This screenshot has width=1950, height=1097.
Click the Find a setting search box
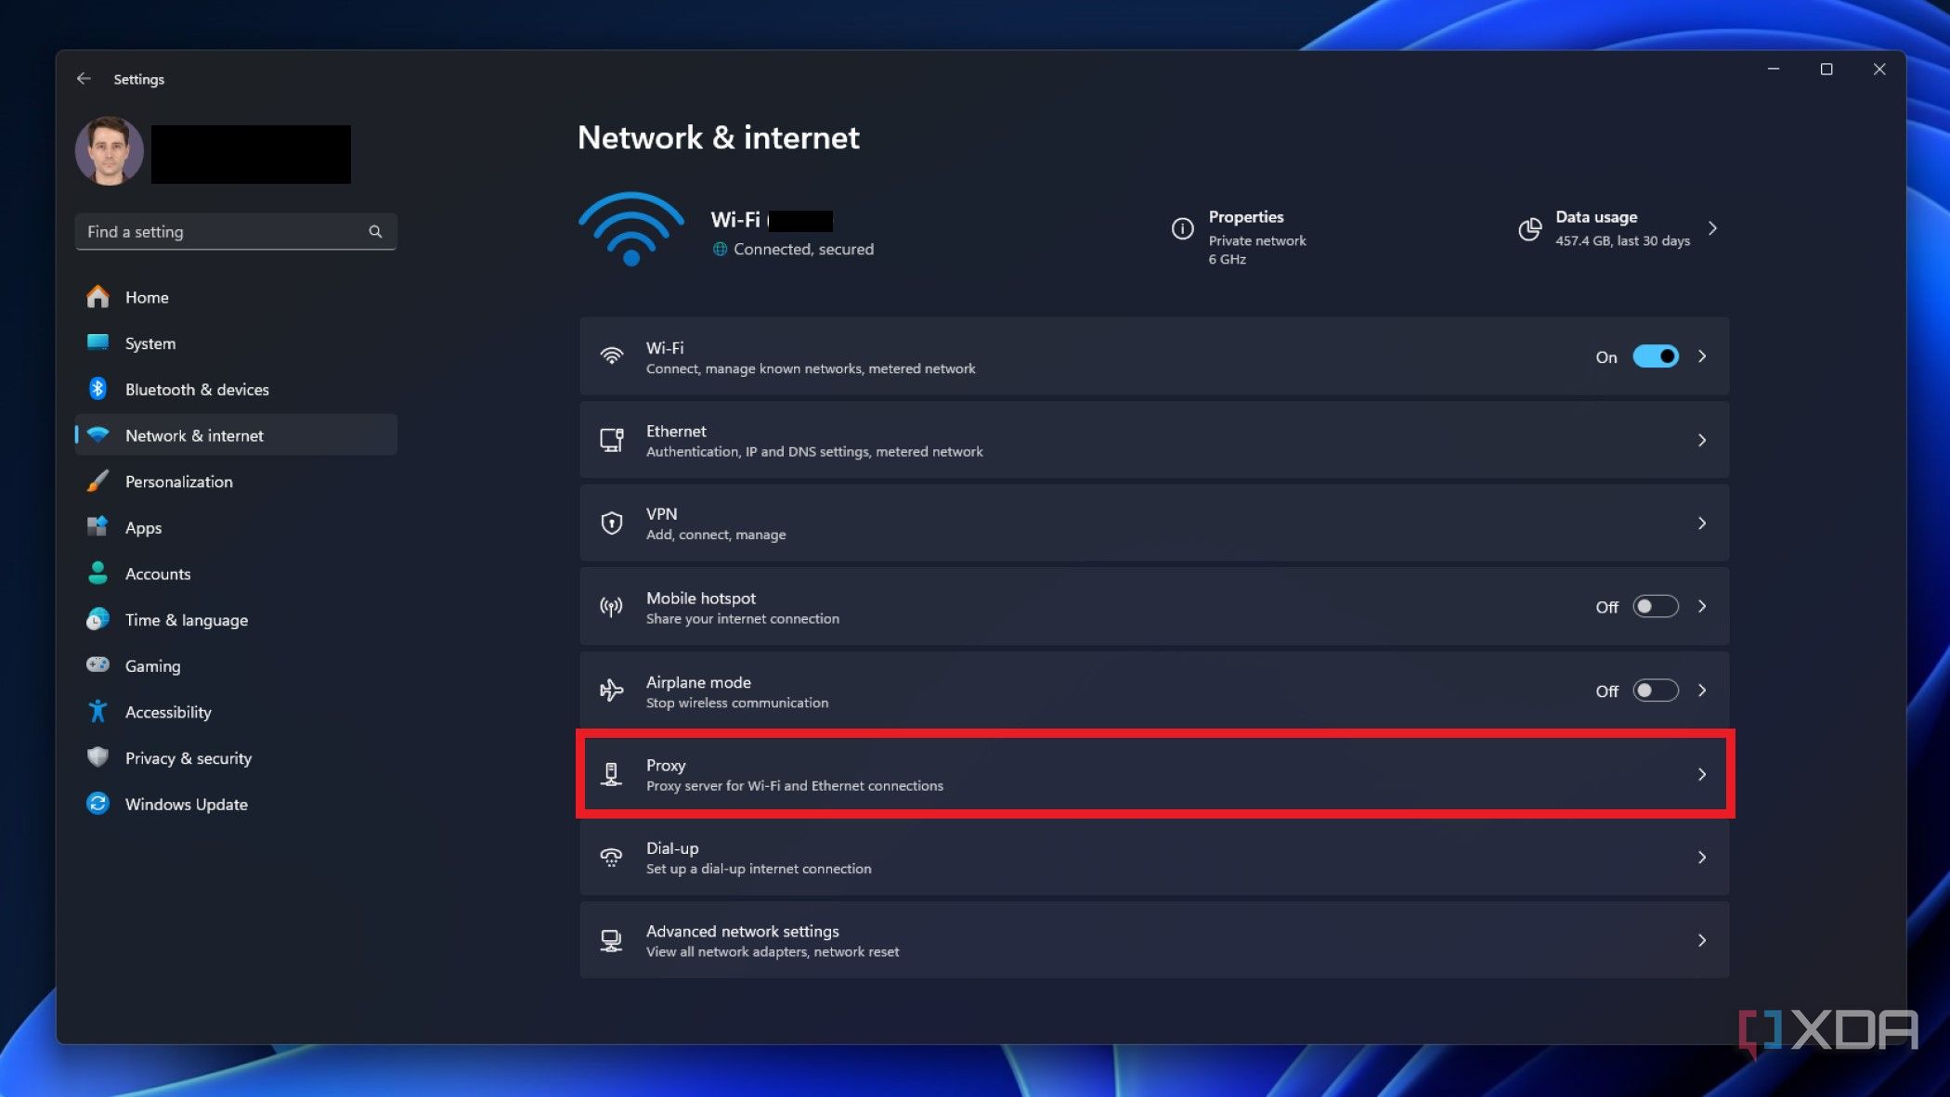(223, 231)
